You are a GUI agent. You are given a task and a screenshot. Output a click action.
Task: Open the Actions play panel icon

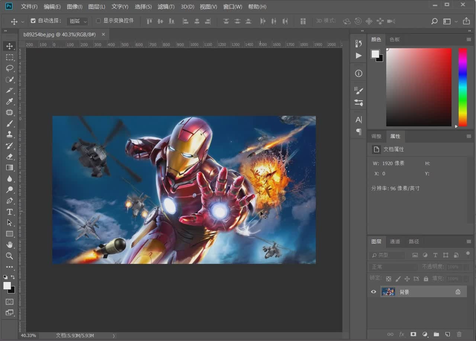click(358, 56)
